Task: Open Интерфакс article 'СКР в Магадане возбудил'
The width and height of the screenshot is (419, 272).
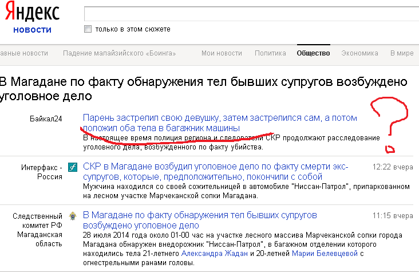Action: [215, 171]
